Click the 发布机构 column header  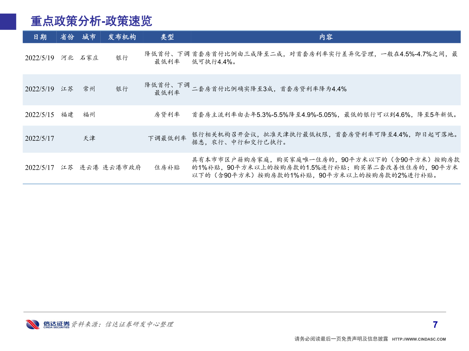(x=122, y=37)
